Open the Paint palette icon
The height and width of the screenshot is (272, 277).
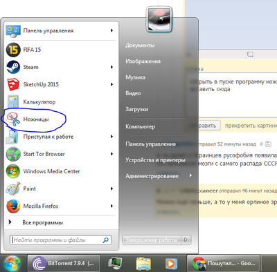[x=13, y=188]
